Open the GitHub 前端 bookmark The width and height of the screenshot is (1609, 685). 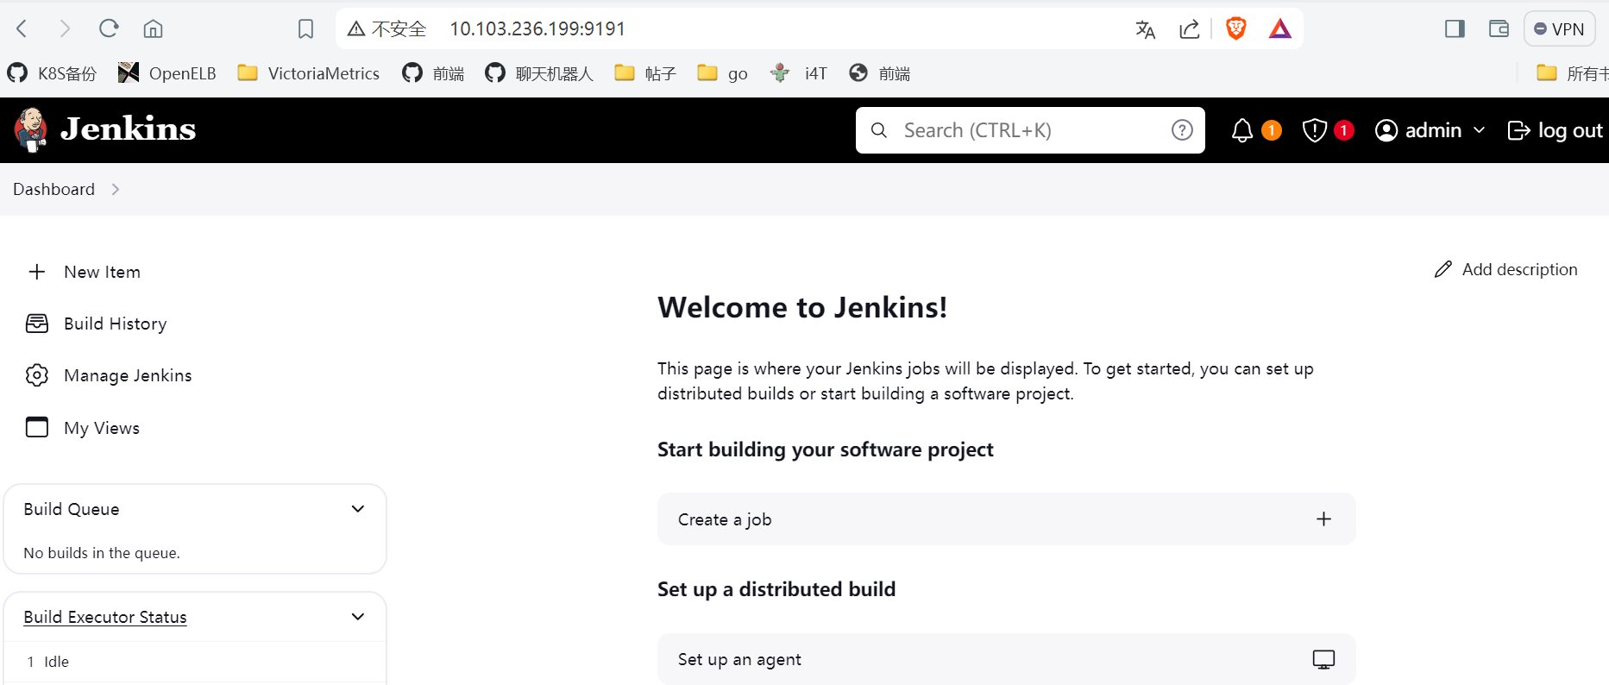pyautogui.click(x=433, y=73)
